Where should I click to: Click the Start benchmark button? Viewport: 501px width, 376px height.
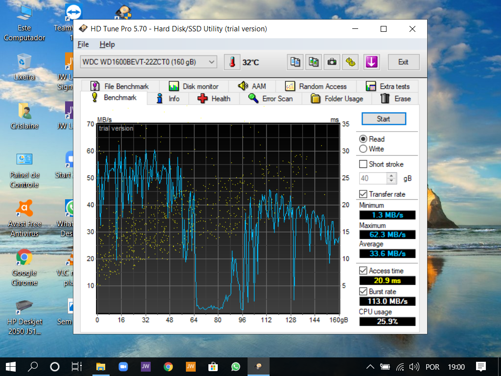384,119
